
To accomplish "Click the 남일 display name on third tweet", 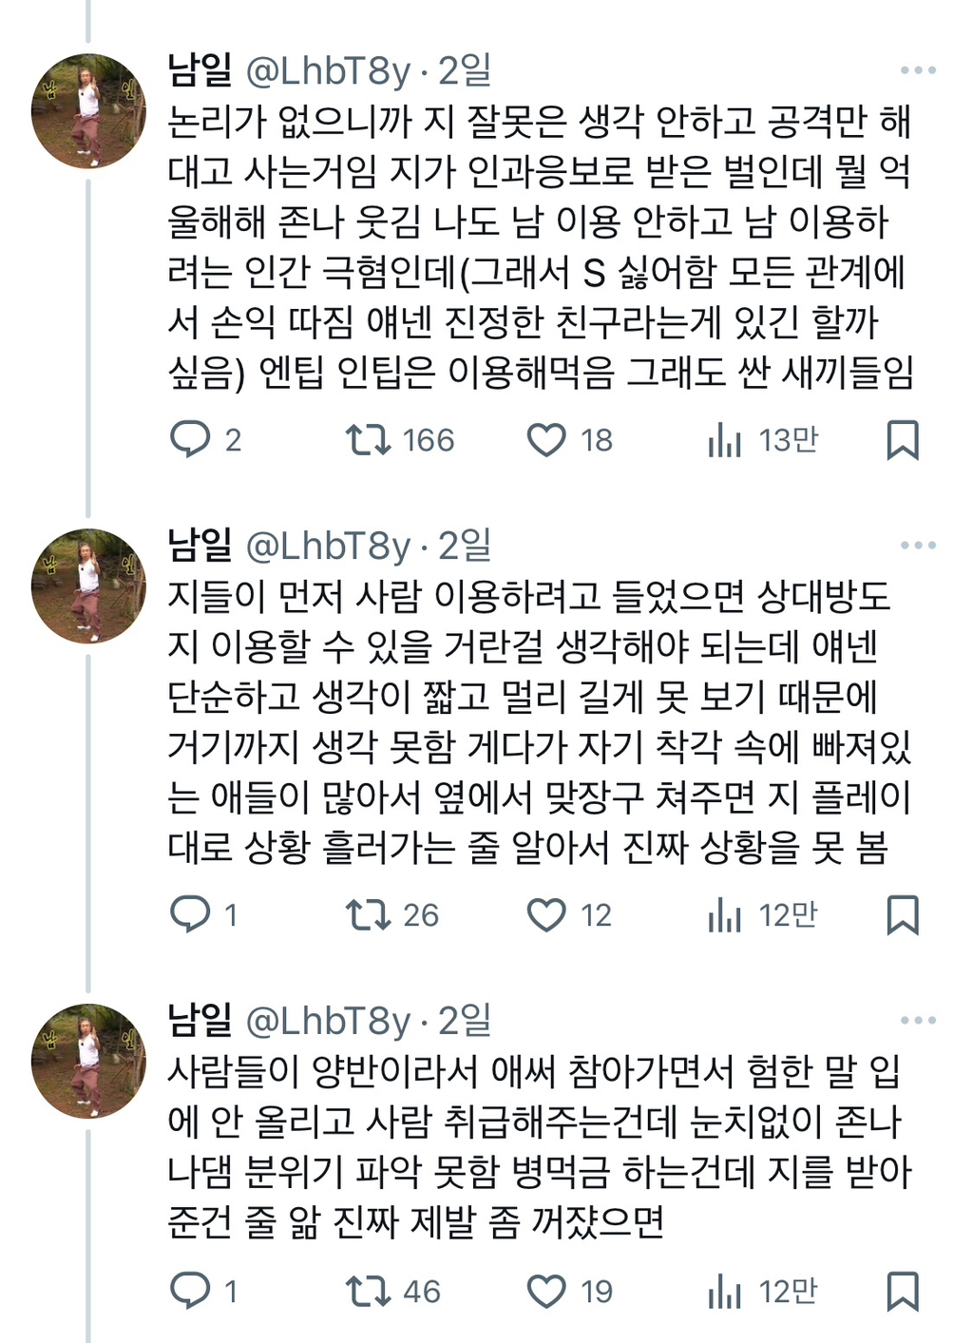I will tap(200, 1020).
